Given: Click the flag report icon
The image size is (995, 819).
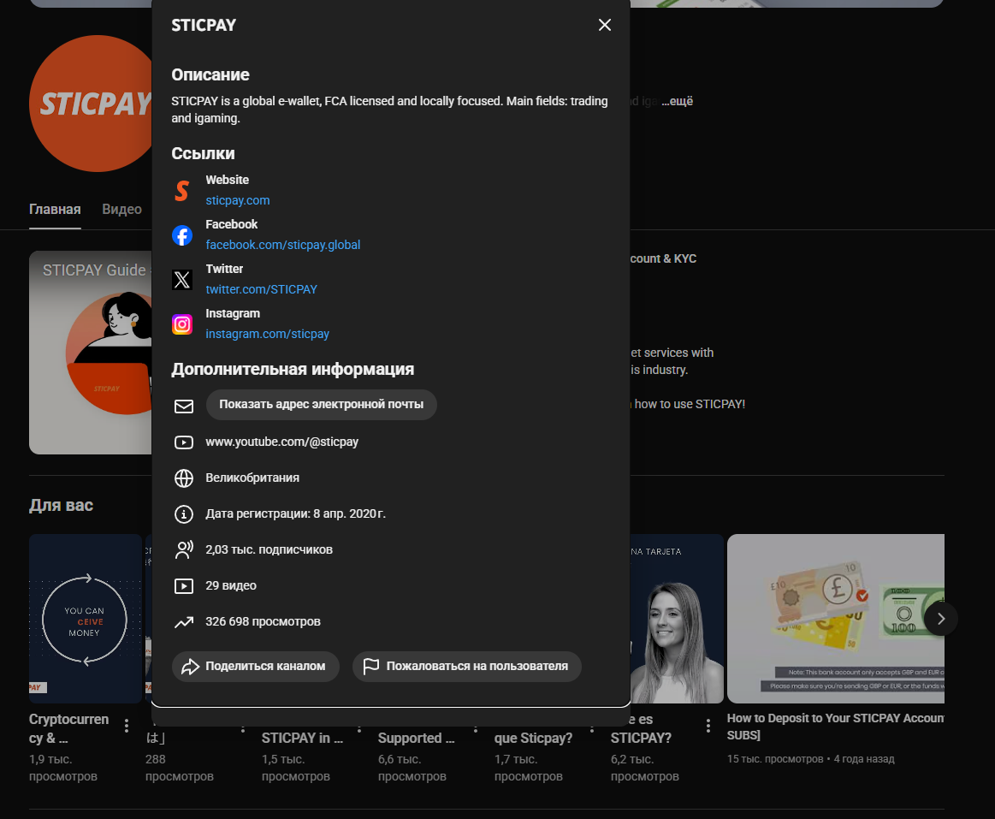Looking at the screenshot, I should [371, 666].
